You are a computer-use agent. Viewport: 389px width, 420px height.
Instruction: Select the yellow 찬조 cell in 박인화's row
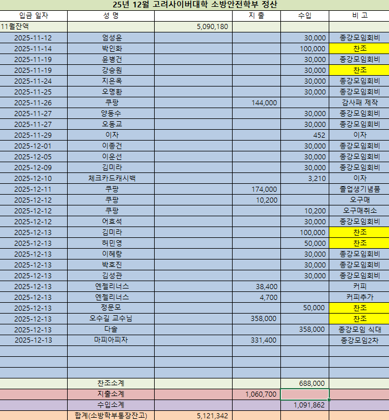tap(359, 48)
